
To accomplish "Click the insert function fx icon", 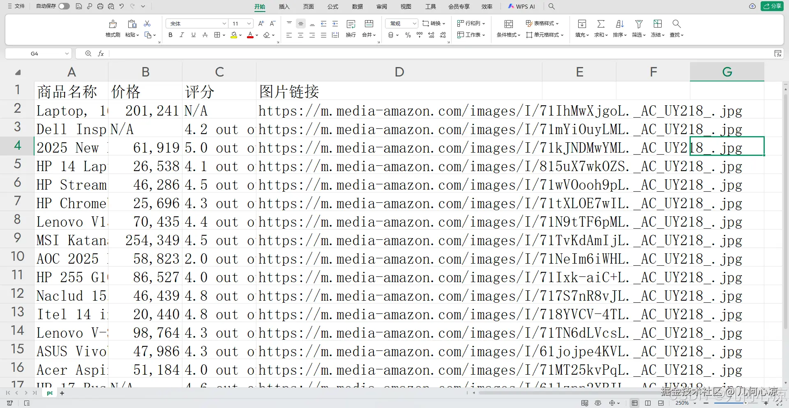I will point(101,53).
